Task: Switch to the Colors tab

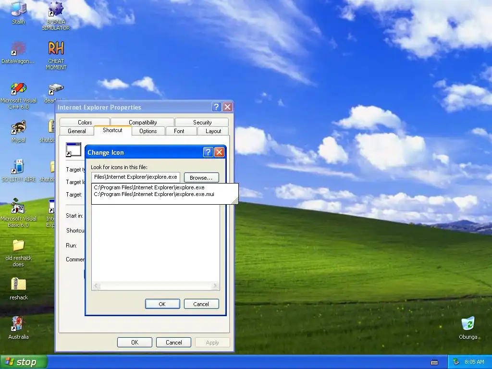Action: point(85,123)
